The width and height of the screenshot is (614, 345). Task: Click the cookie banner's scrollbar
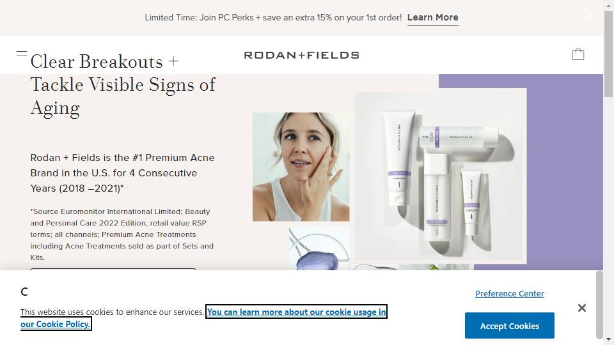(x=599, y=304)
